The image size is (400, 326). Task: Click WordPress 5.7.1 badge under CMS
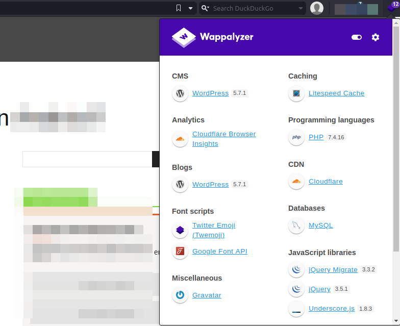pos(240,93)
